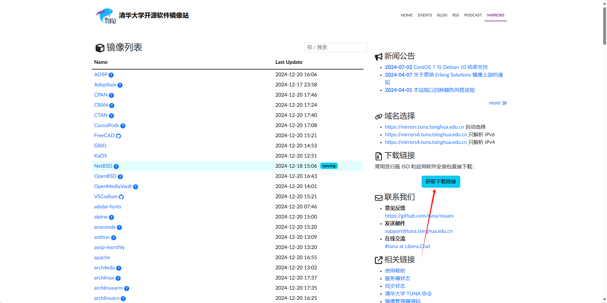Open the 使用帮助 link
The width and height of the screenshot is (607, 303).
point(395,271)
